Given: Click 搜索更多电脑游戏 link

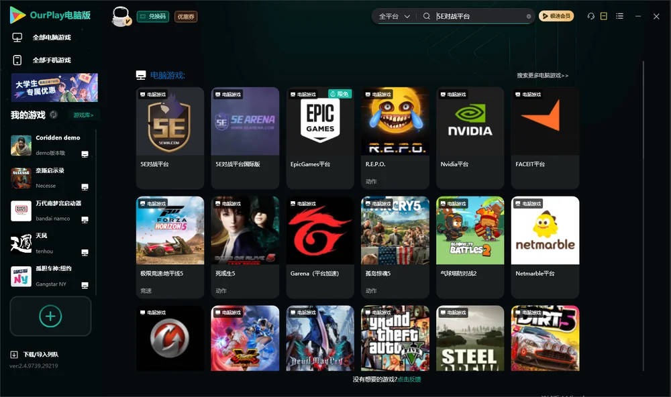Looking at the screenshot, I should (x=542, y=75).
